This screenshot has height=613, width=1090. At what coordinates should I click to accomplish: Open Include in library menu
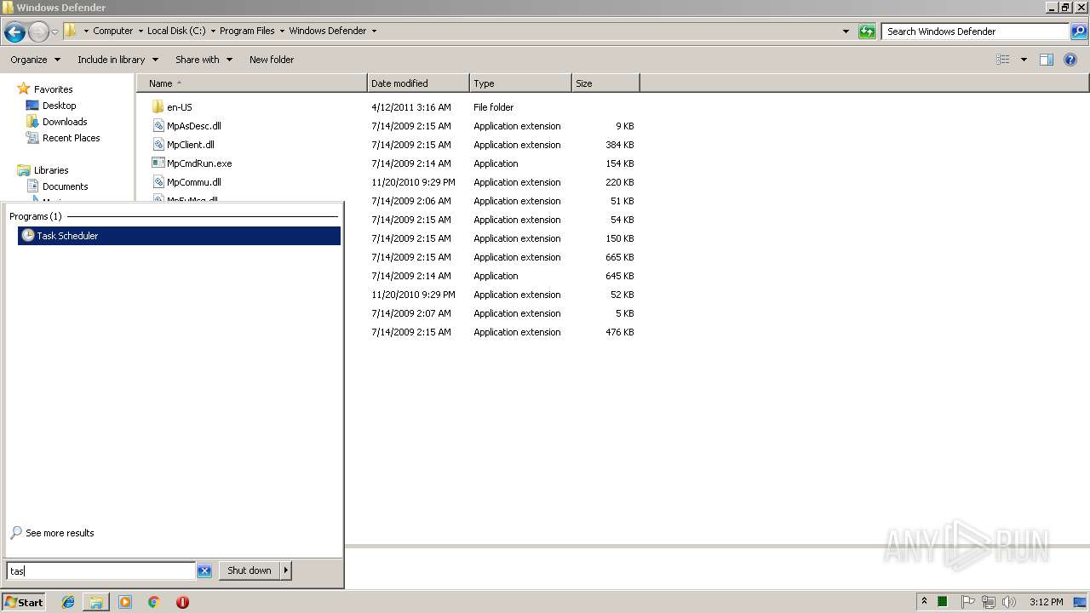[118, 60]
